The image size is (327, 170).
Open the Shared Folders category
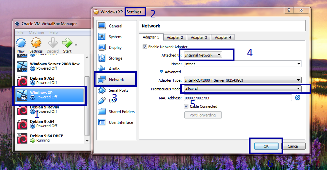(117, 112)
